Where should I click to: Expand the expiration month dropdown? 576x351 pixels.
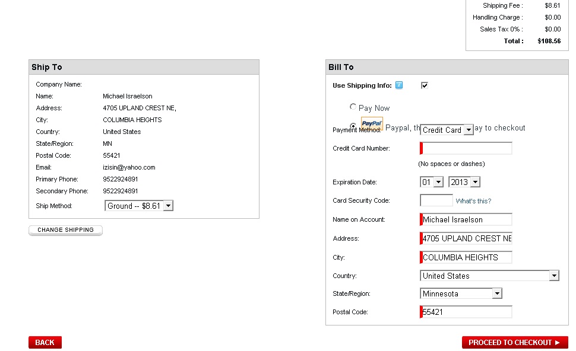[432, 182]
